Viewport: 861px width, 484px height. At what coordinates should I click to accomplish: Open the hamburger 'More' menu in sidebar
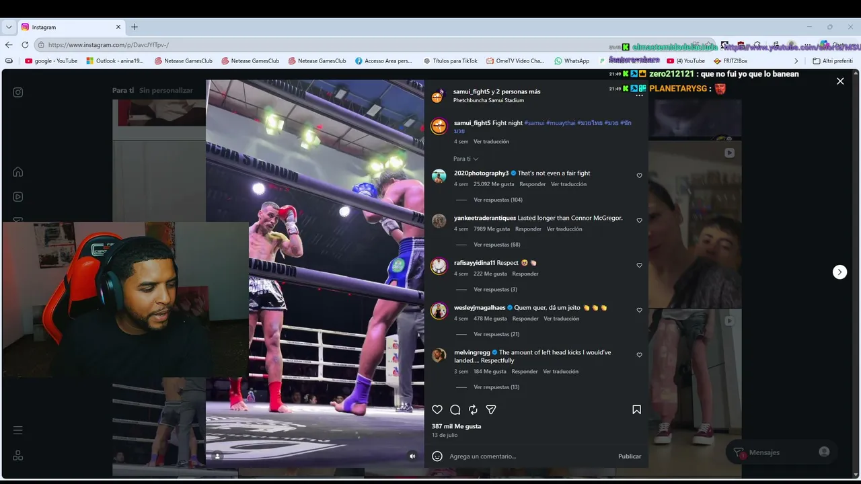pyautogui.click(x=18, y=430)
